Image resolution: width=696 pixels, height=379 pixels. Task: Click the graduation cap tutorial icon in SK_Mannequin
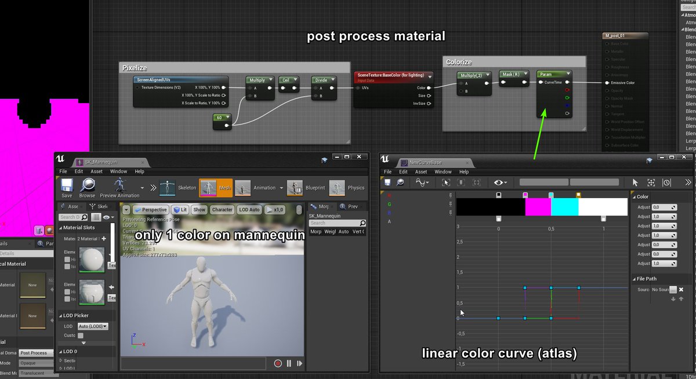click(325, 161)
